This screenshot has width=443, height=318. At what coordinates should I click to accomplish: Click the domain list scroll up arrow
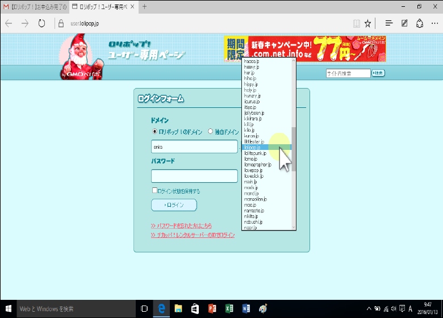[294, 60]
